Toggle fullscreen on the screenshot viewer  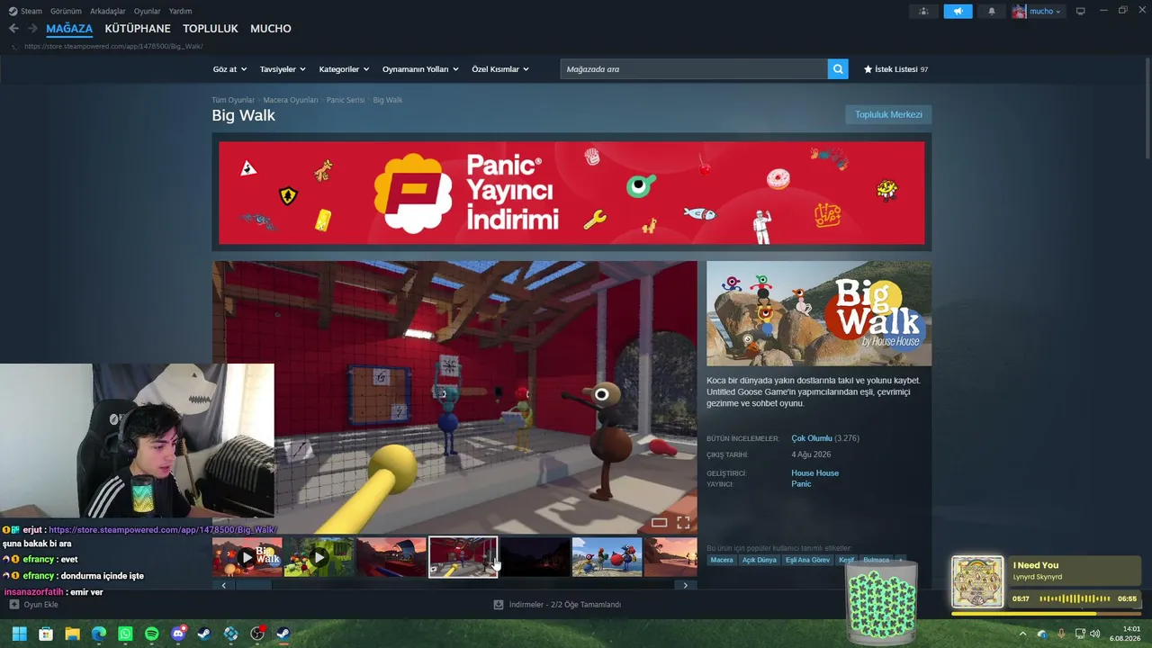pyautogui.click(x=683, y=522)
